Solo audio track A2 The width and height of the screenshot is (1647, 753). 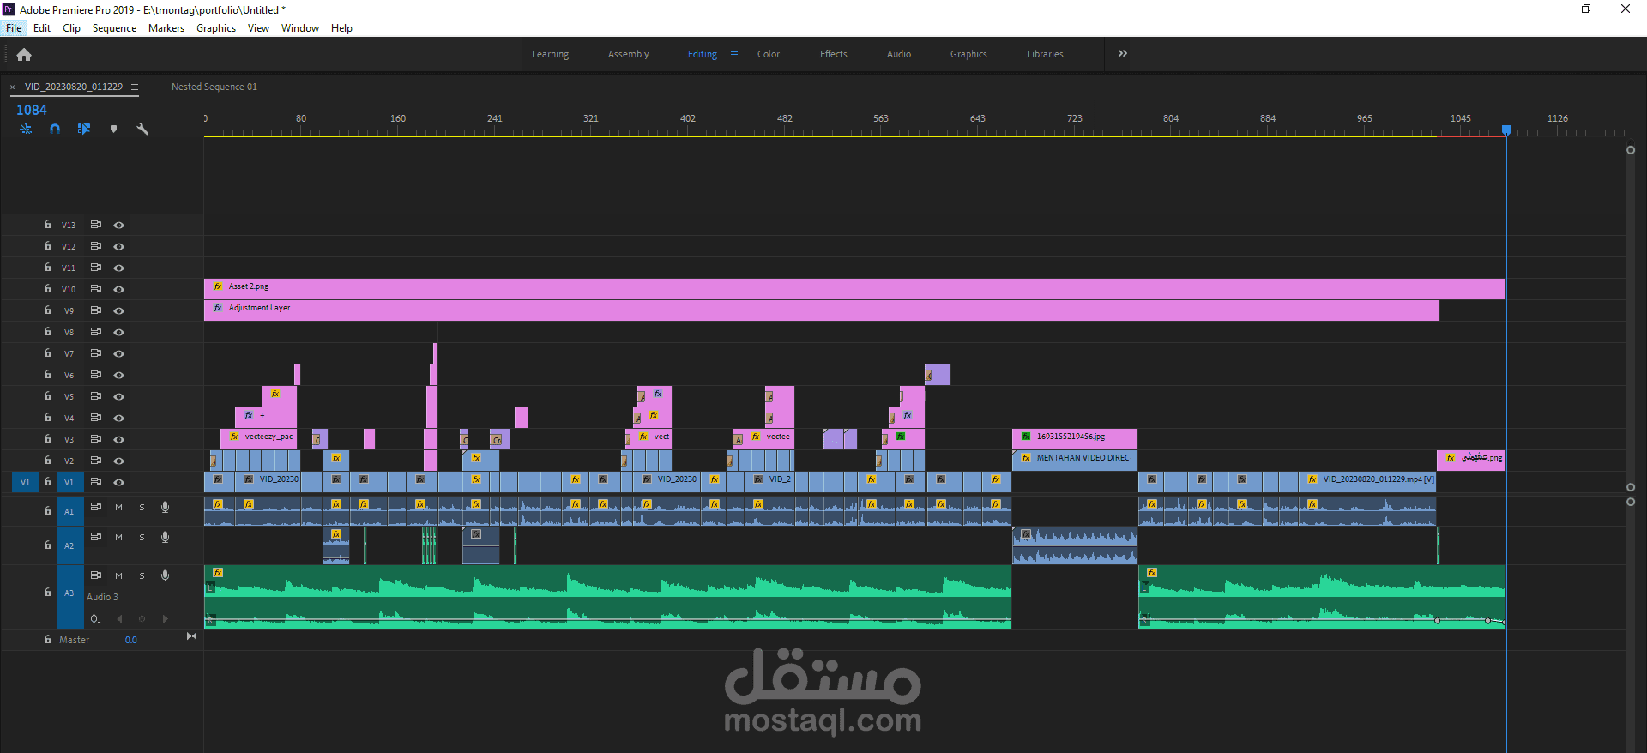pyautogui.click(x=142, y=537)
